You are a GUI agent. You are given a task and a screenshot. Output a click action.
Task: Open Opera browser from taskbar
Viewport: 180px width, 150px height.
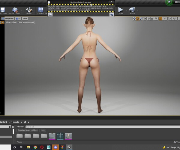[x=42, y=147]
